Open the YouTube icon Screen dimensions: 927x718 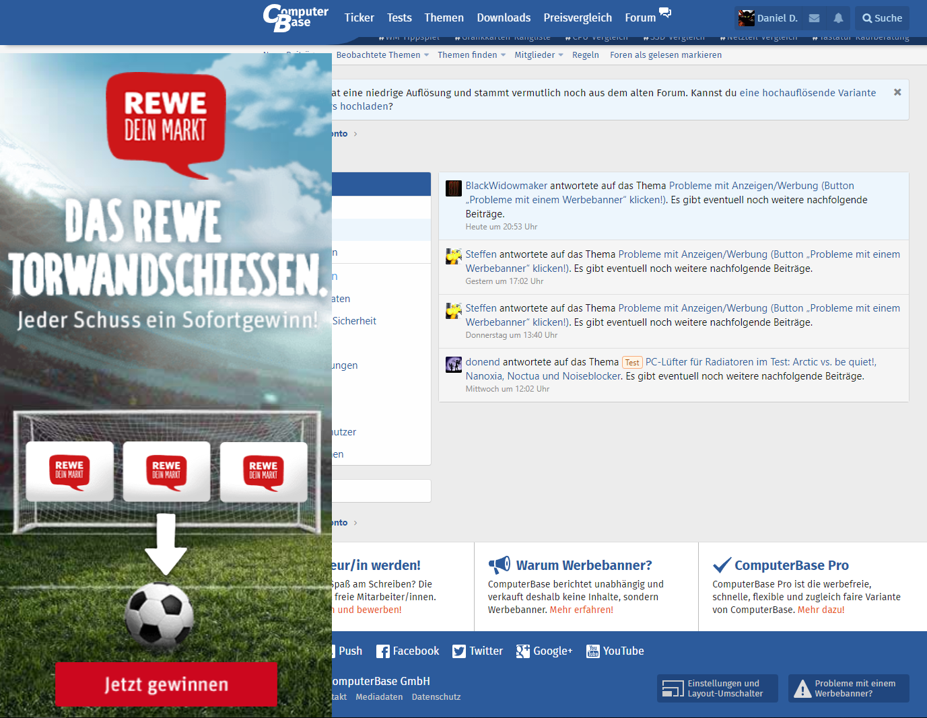coord(593,651)
